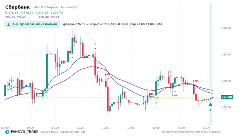Click the Сбербанк chart title
The width and height of the screenshot is (241, 136).
click(x=17, y=7)
